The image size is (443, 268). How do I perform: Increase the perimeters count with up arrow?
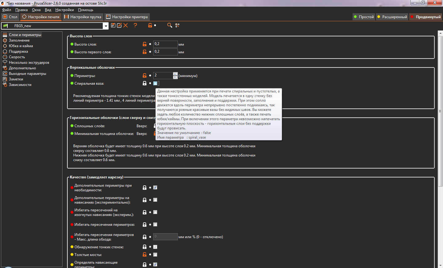pyautogui.click(x=175, y=74)
